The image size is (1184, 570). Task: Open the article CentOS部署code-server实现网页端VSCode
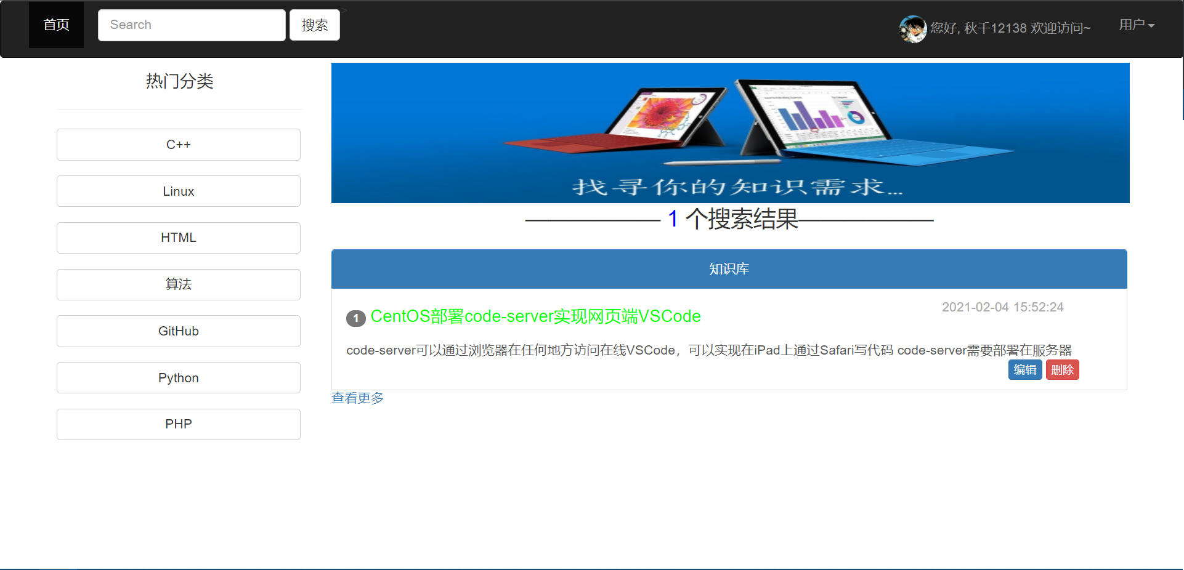click(535, 316)
